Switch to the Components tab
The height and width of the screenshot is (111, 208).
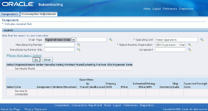[10, 14]
